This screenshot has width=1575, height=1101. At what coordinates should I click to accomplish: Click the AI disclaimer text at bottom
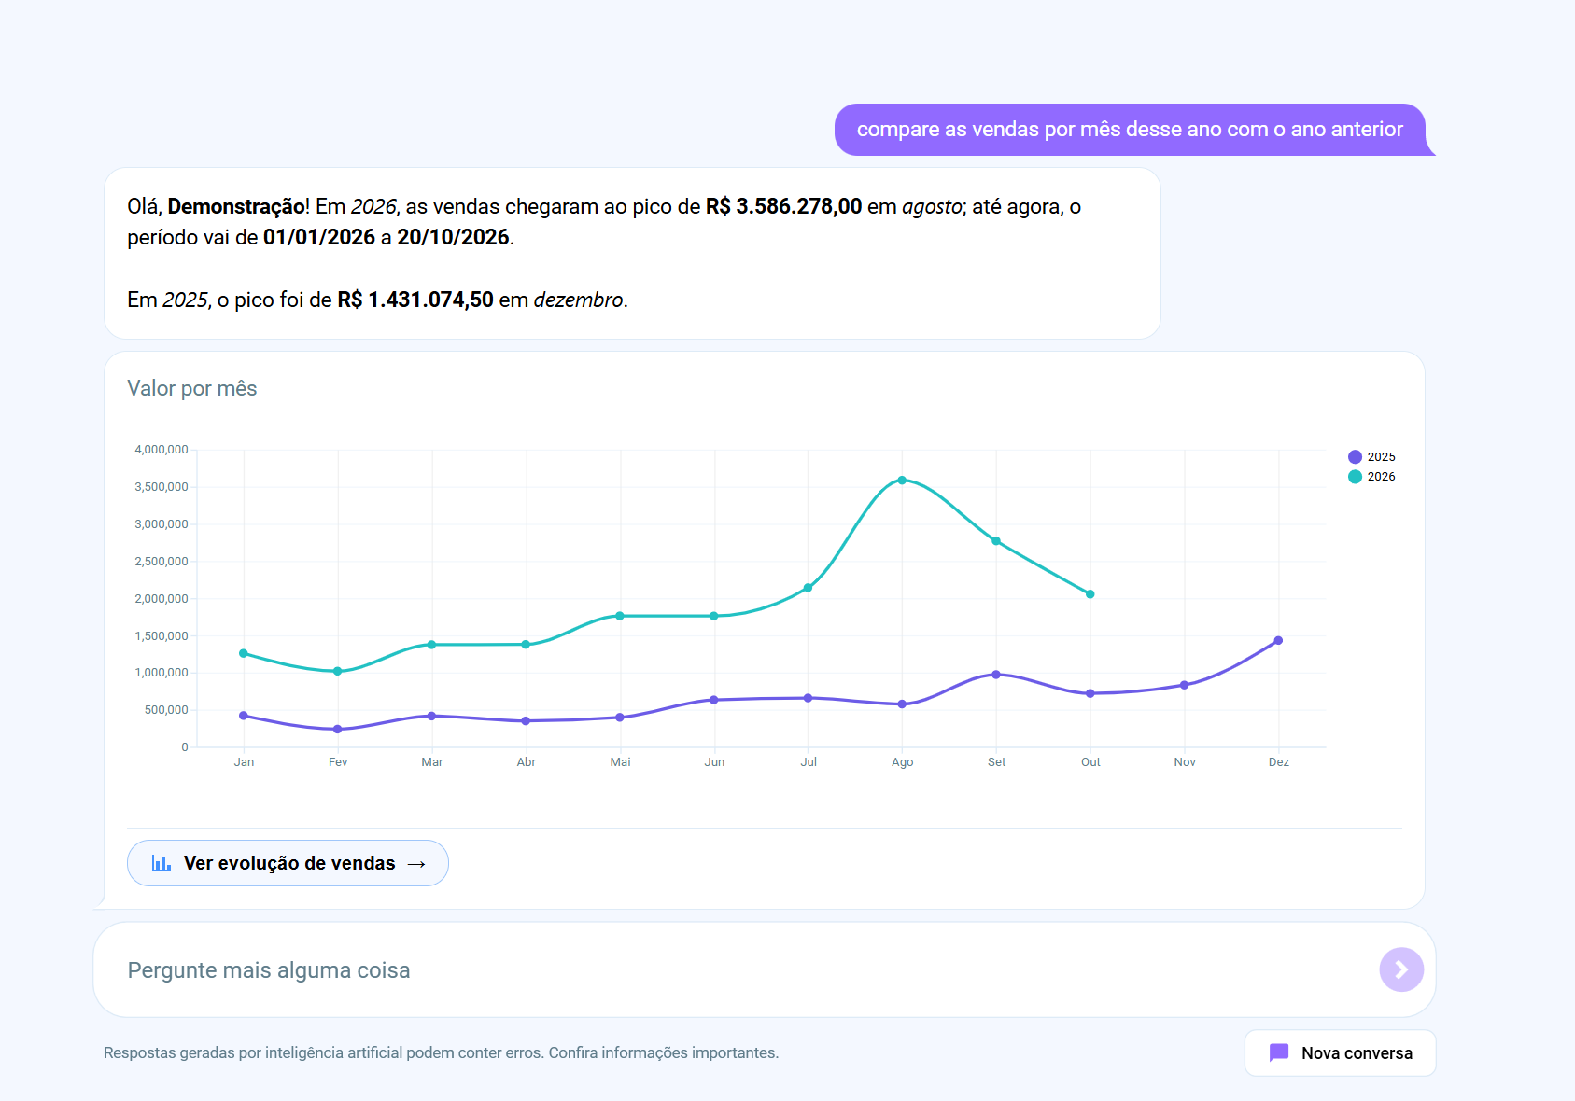tap(441, 1052)
